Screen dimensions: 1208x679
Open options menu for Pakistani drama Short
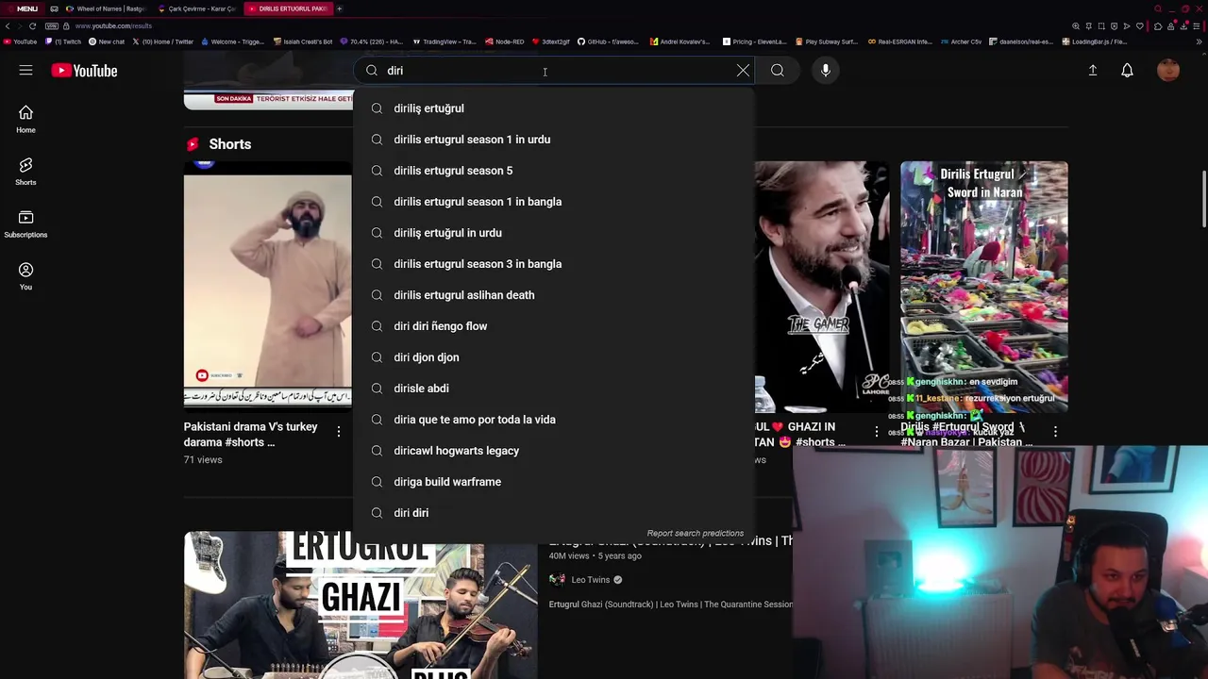339,431
